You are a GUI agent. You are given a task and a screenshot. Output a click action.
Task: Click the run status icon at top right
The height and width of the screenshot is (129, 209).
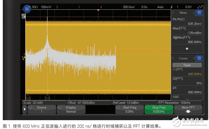[200, 7]
